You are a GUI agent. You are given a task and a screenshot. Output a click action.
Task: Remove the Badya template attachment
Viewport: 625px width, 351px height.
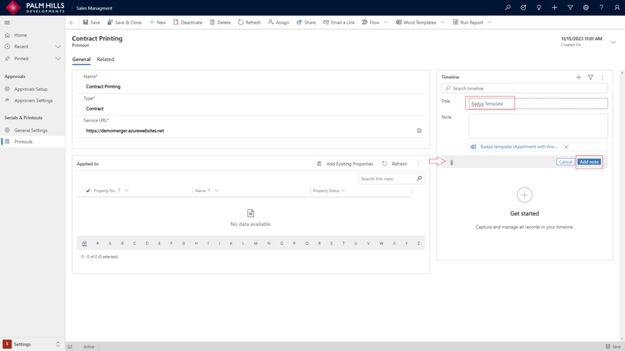[x=566, y=147]
